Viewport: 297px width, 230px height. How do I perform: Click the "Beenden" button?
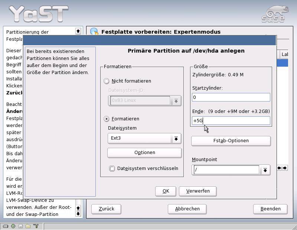click(270, 209)
